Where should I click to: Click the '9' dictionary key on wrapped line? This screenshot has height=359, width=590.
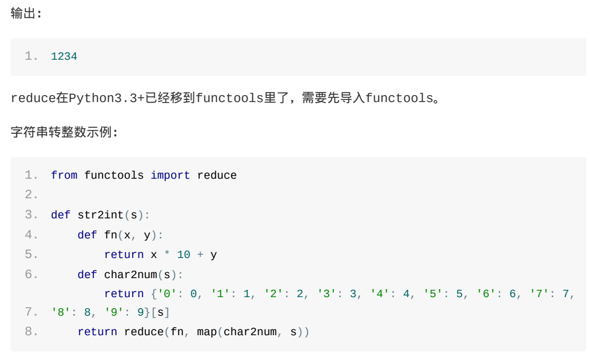(x=114, y=312)
